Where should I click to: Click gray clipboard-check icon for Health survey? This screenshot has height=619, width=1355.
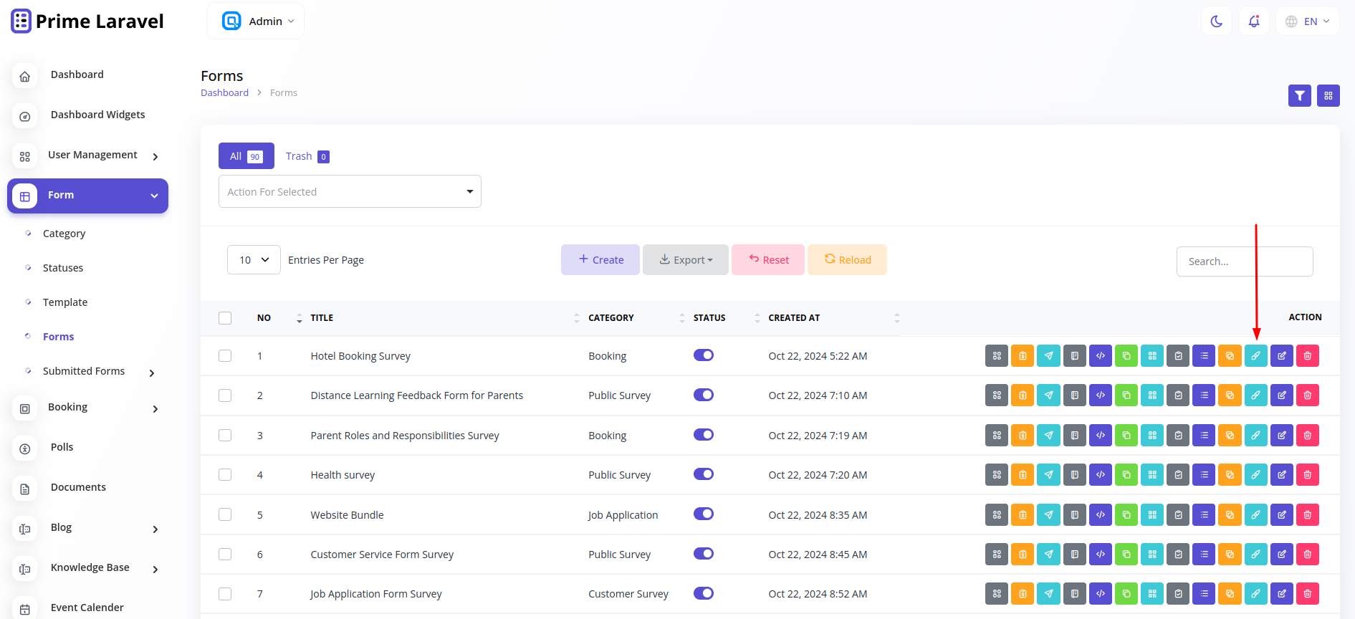point(1178,475)
